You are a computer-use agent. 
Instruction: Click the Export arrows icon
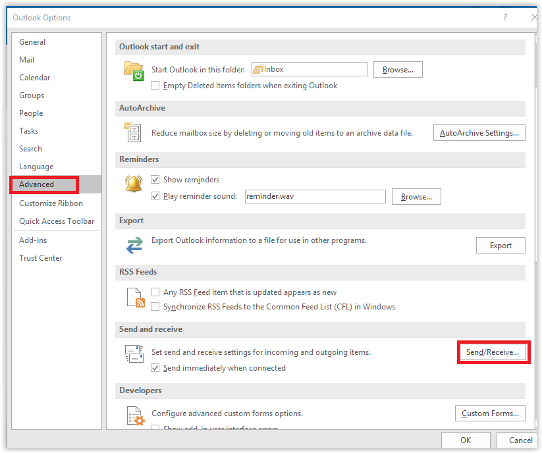(x=134, y=245)
